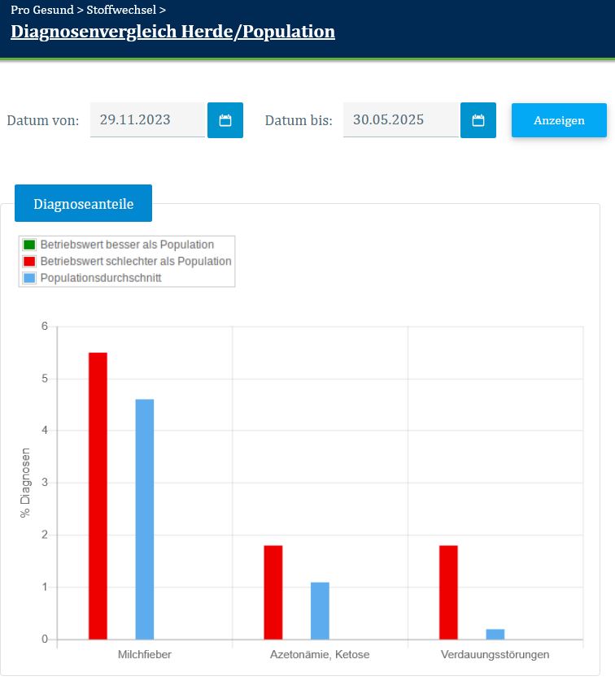Open the calendar picker for Datum von
The height and width of the screenshot is (685, 615).
tap(225, 120)
